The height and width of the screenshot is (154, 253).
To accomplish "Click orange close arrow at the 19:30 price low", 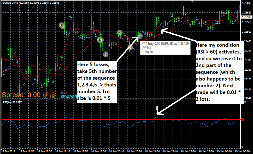I will point(105,55).
